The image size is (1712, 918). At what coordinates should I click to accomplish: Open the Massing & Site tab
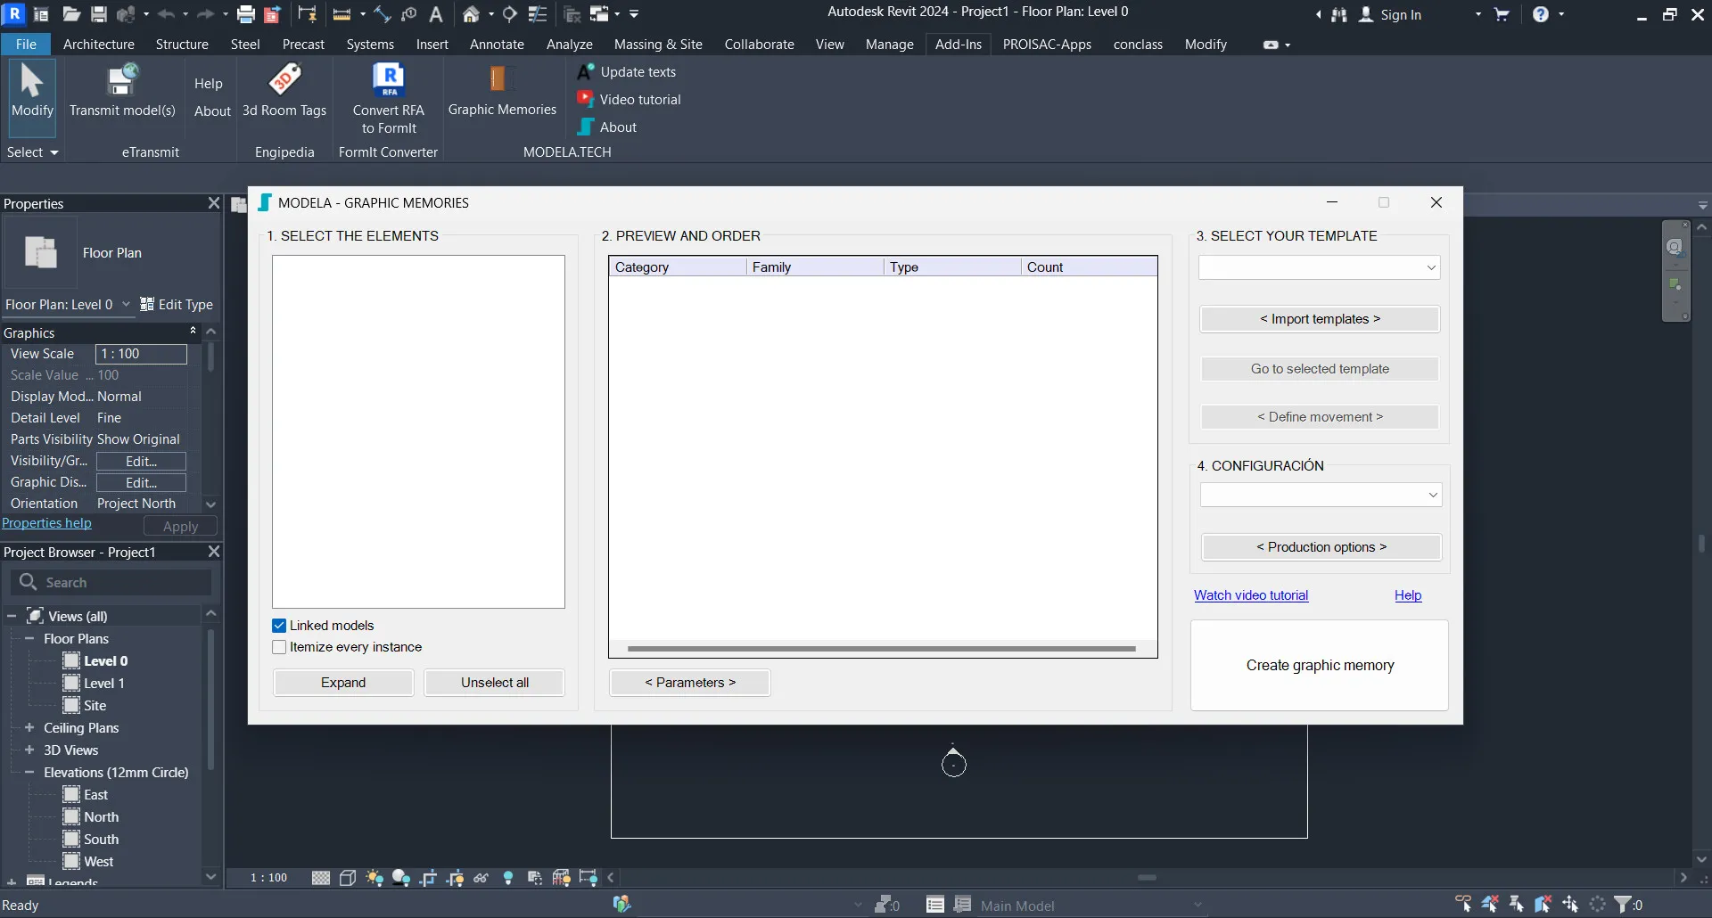658,45
